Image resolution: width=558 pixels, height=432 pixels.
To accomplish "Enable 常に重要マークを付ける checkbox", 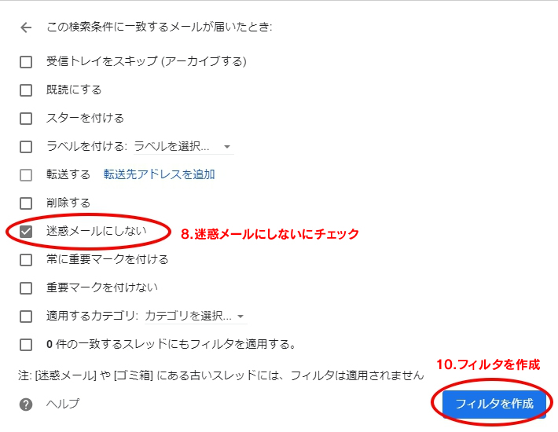I will pyautogui.click(x=26, y=259).
